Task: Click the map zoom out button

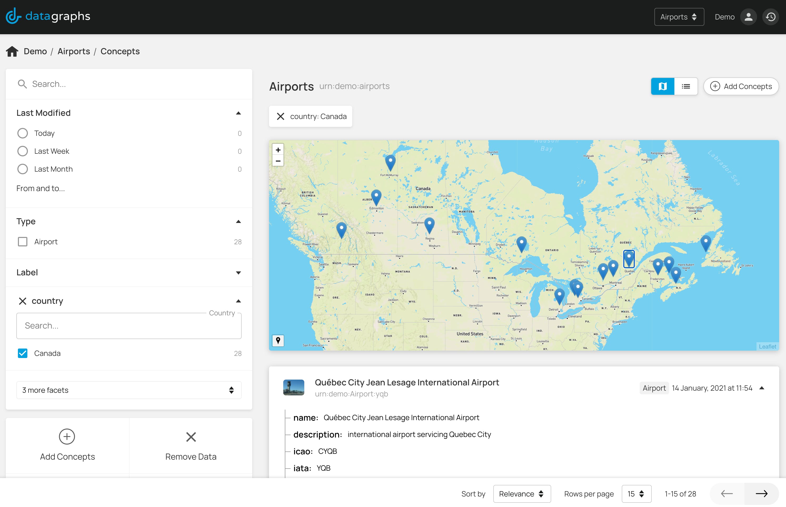Action: pyautogui.click(x=278, y=161)
